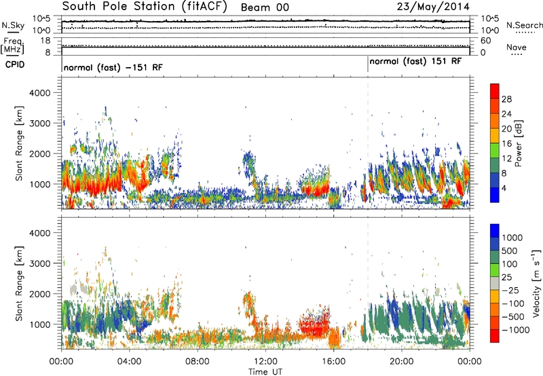Image resolution: width=543 pixels, height=376 pixels.
Task: Click the '500' label on velocity colorbar
Action: pyautogui.click(x=509, y=250)
